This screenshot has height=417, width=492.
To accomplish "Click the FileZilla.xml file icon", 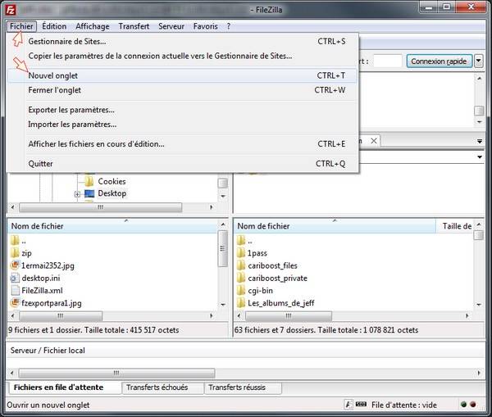I will (x=15, y=290).
